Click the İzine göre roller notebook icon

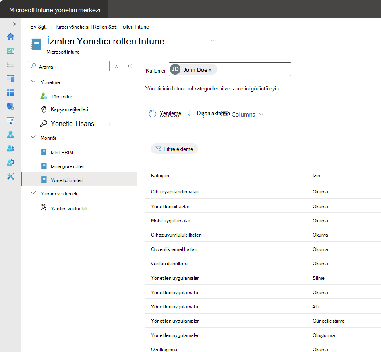(43, 166)
